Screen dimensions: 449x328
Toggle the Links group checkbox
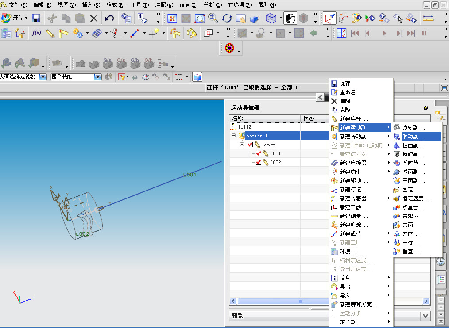tap(250, 145)
